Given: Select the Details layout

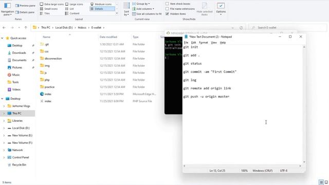Looking at the screenshot, I should tap(102, 9).
